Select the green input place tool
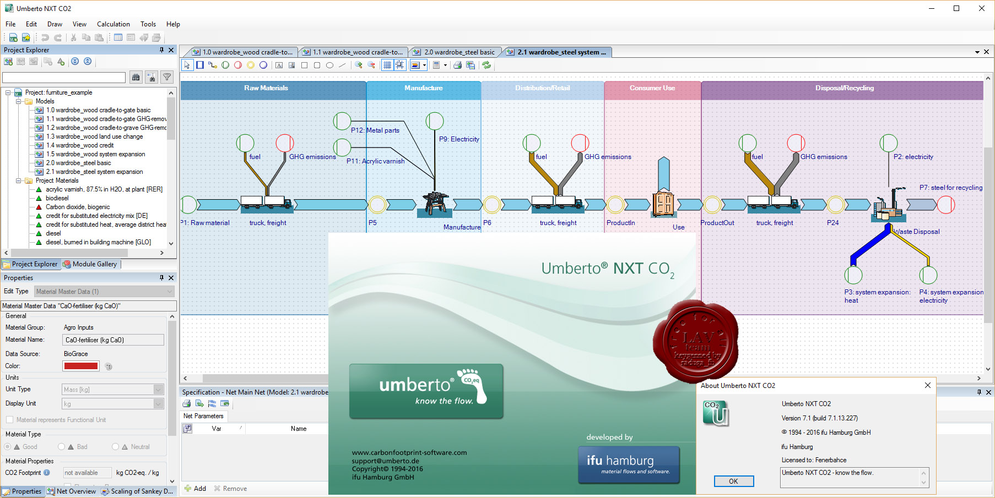Screen dimensions: 995x498 click(x=225, y=65)
